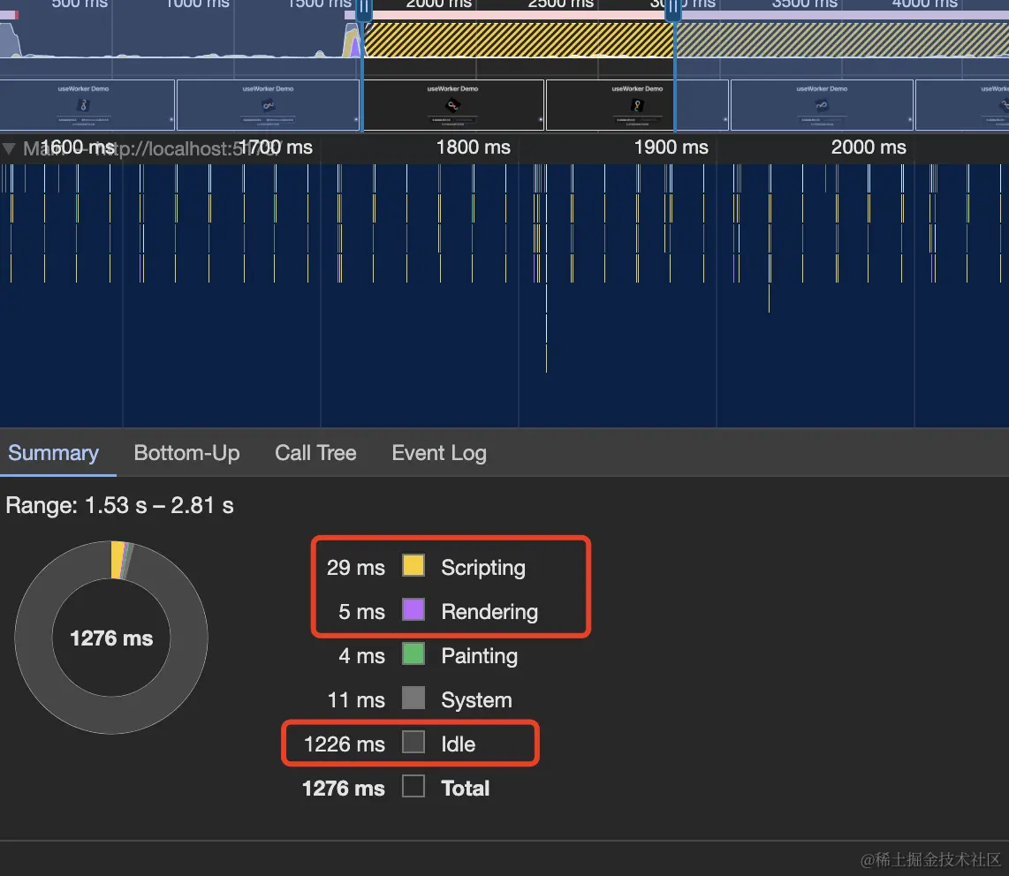The image size is (1009, 876).
Task: Grab the left overview selection handle
Action: pos(363,11)
